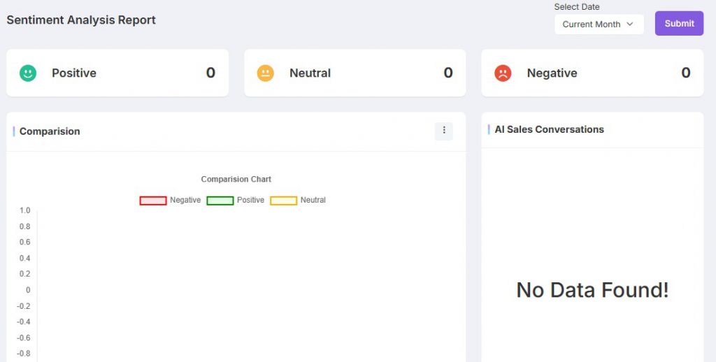Open the three-dot menu in Comparision panel
This screenshot has height=362, width=716.
[444, 131]
